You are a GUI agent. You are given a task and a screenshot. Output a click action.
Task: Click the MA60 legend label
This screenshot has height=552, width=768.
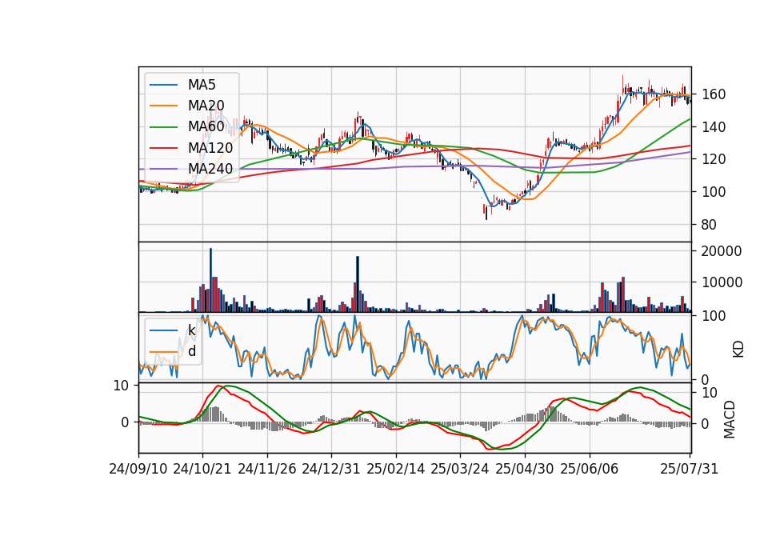point(206,126)
